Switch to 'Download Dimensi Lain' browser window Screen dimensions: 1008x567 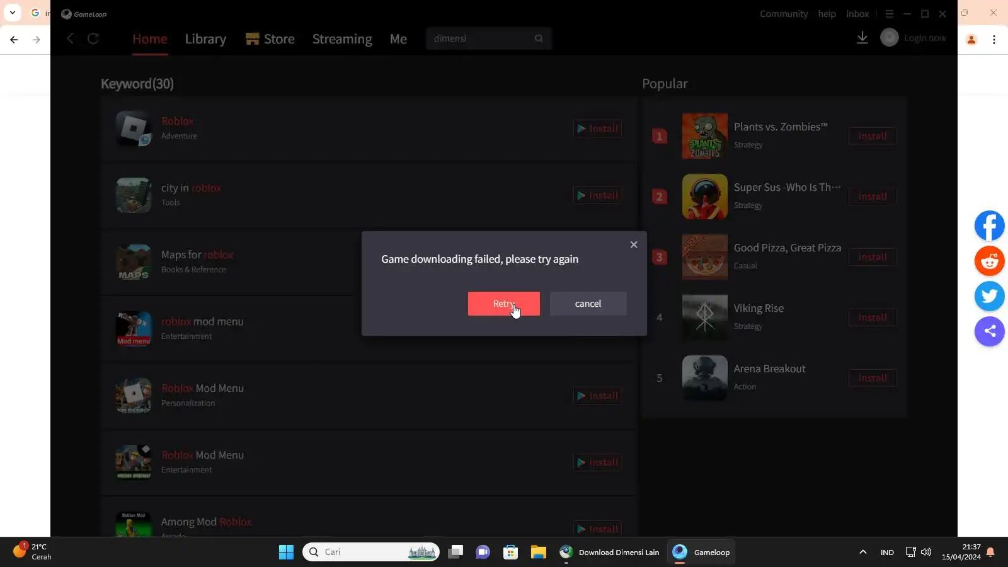[x=609, y=553]
